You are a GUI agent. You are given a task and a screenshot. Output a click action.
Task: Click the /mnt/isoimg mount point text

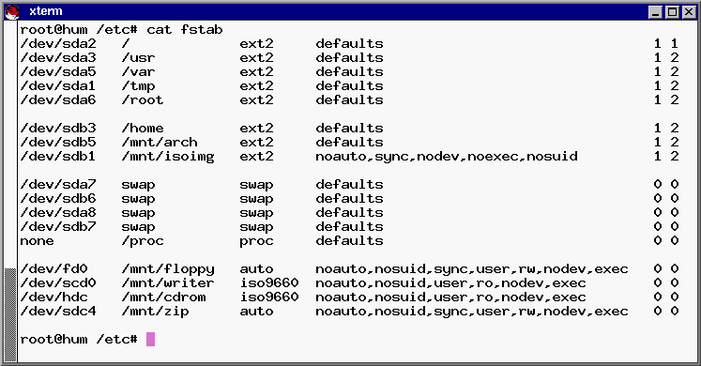click(168, 157)
